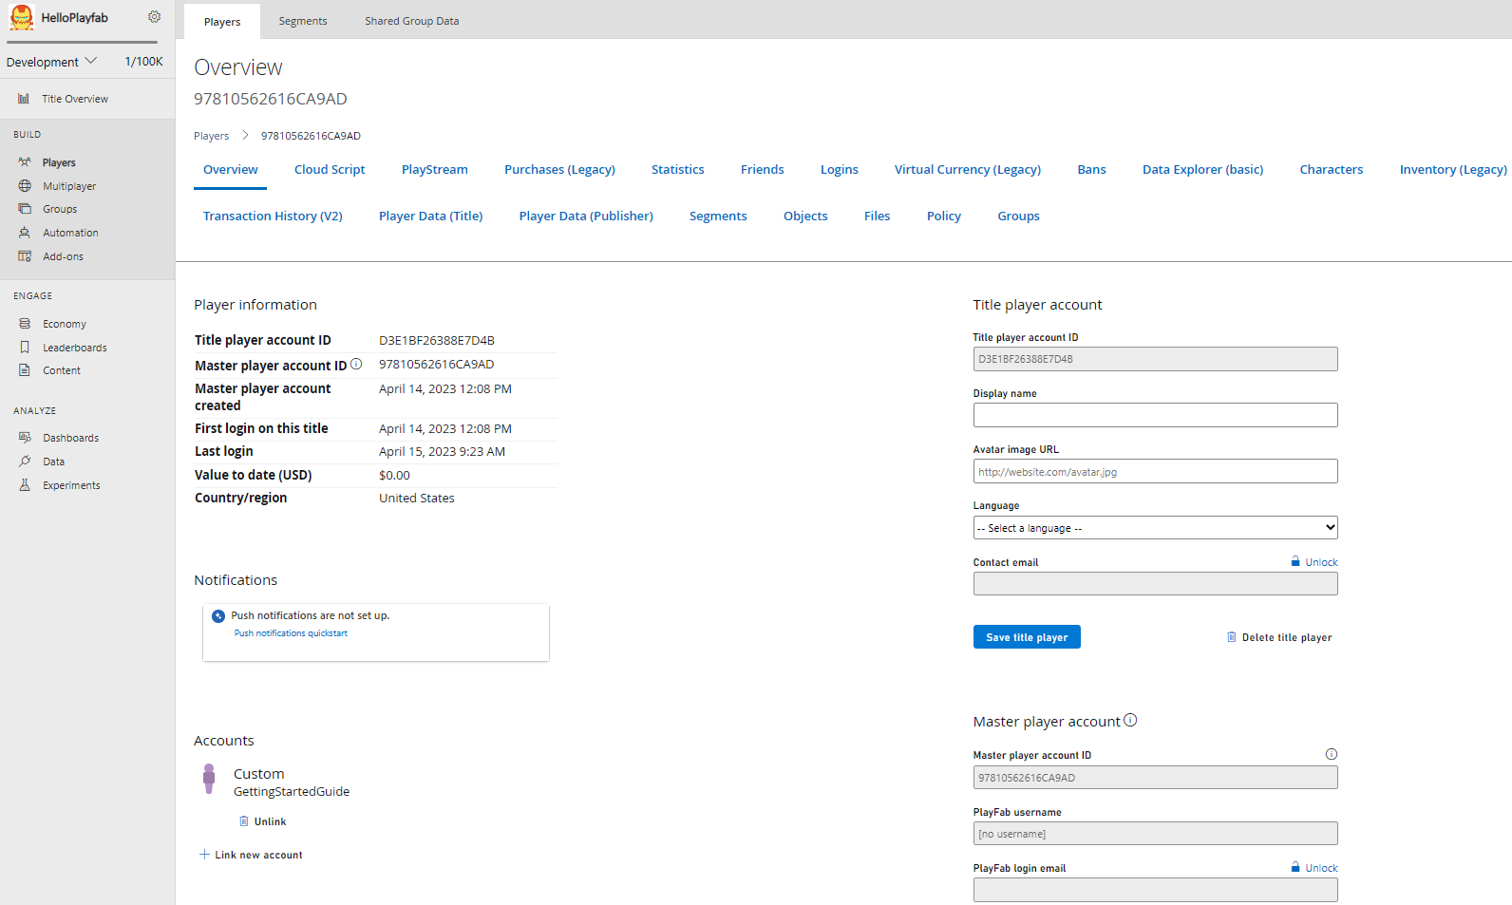Open settings gear next to HelloPlayfab
1512x905 pixels.
click(x=155, y=17)
